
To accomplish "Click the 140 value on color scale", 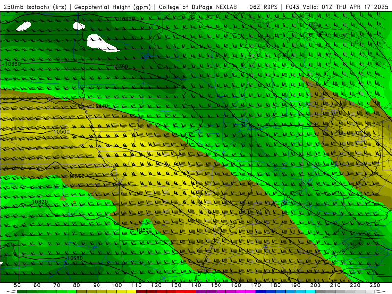I will click(x=196, y=285).
